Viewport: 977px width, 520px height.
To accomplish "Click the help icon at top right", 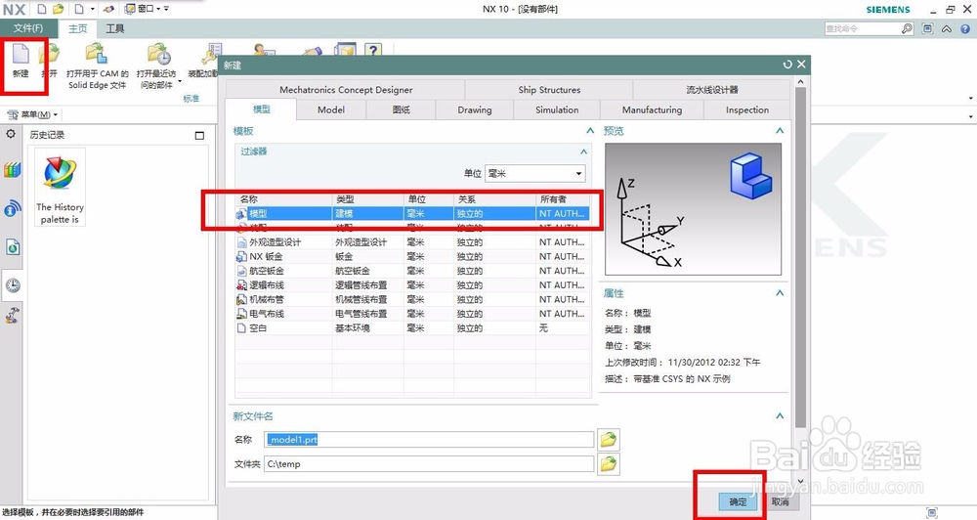I will click(x=965, y=28).
